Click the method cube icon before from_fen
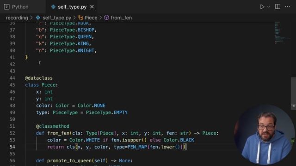 106,18
